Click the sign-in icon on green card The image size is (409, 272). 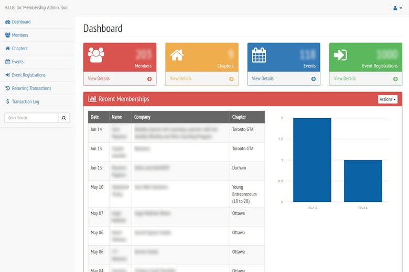click(340, 55)
